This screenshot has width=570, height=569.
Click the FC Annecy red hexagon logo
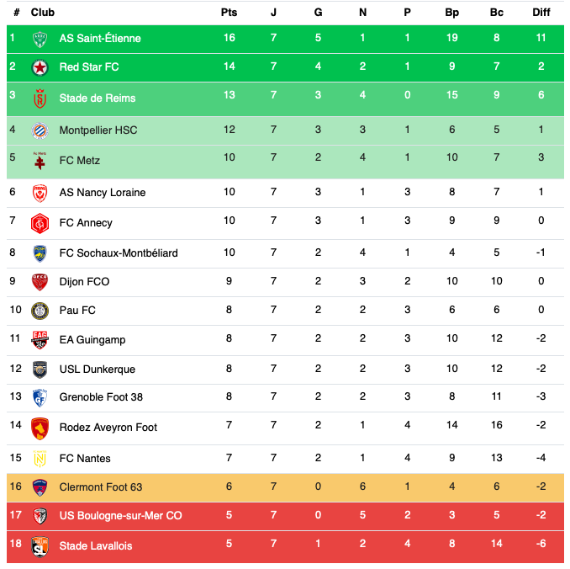click(x=40, y=223)
